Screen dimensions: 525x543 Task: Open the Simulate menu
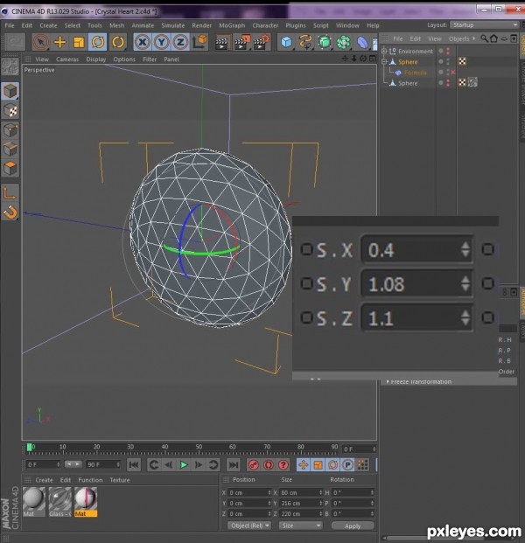173,25
